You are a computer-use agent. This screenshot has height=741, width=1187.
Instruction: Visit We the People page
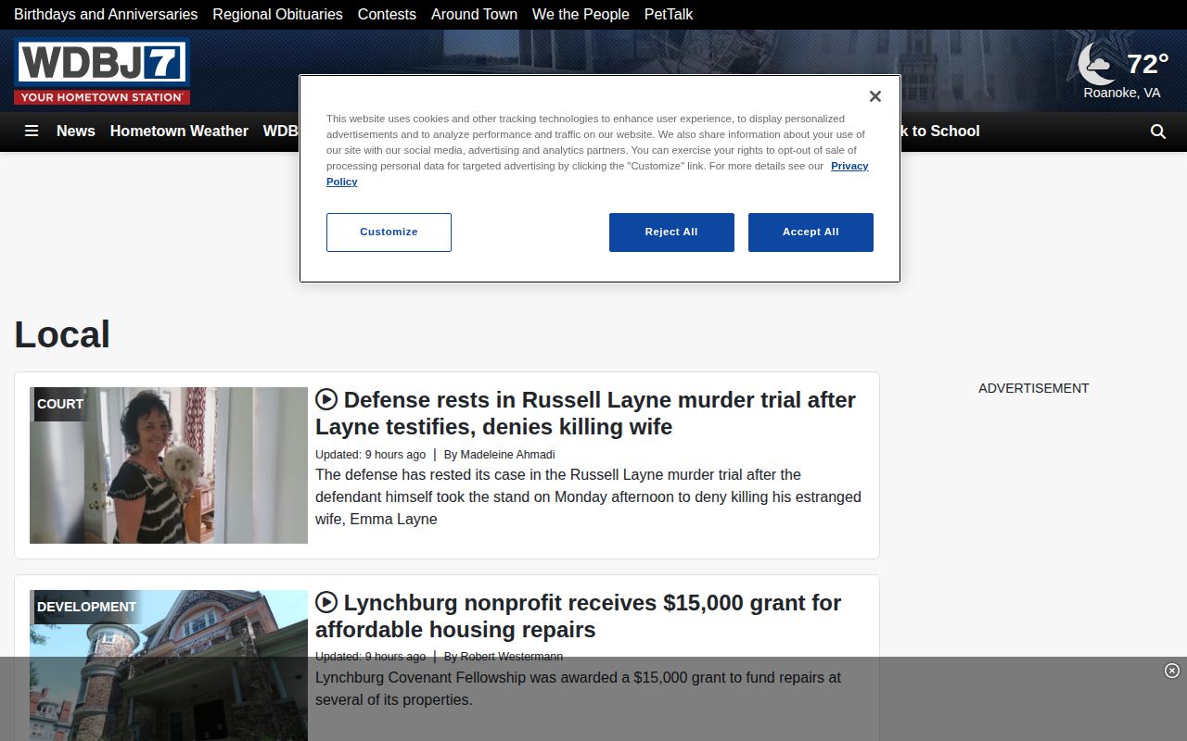click(581, 14)
